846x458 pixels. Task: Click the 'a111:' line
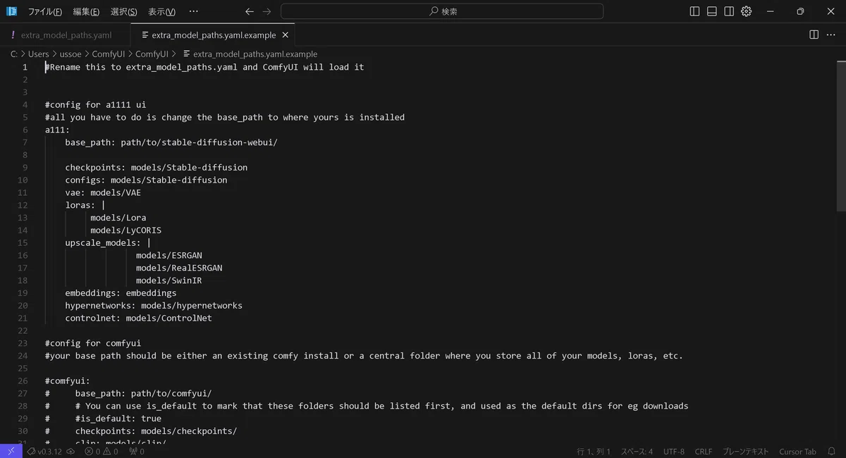point(57,130)
